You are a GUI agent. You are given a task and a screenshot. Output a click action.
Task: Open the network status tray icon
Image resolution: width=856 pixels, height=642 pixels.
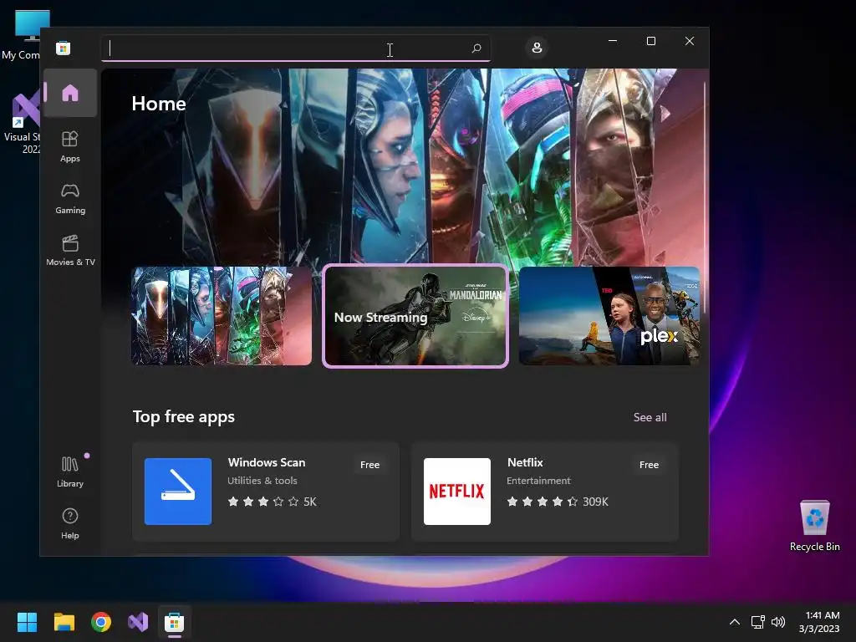click(757, 622)
